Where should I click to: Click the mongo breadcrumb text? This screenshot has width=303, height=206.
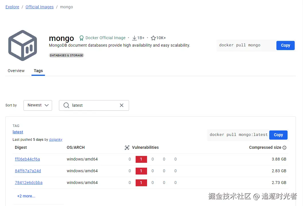pyautogui.click(x=66, y=7)
